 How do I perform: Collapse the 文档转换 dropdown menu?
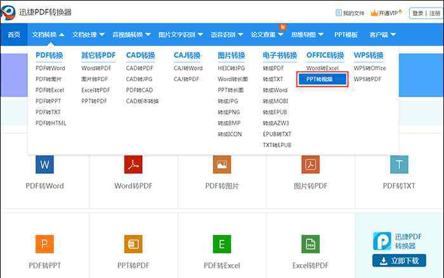click(x=48, y=34)
